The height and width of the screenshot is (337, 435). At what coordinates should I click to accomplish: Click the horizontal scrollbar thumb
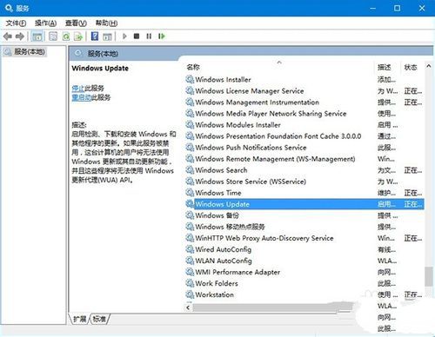[x=272, y=307]
